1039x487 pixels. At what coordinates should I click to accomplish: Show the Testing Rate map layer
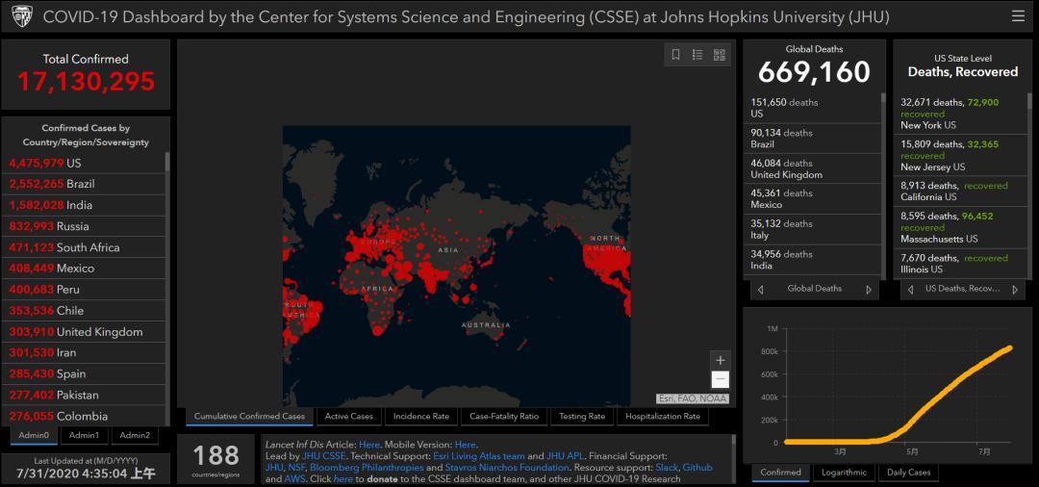click(582, 417)
